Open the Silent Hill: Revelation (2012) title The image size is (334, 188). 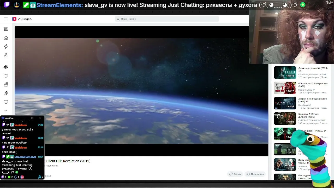click(x=68, y=161)
